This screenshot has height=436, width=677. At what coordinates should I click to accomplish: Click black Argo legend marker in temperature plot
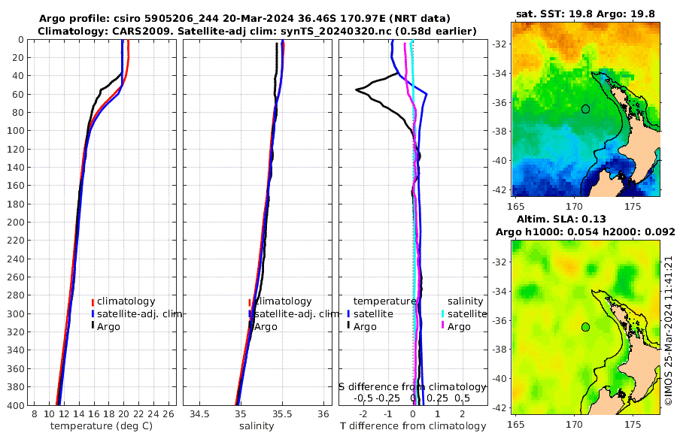[93, 325]
